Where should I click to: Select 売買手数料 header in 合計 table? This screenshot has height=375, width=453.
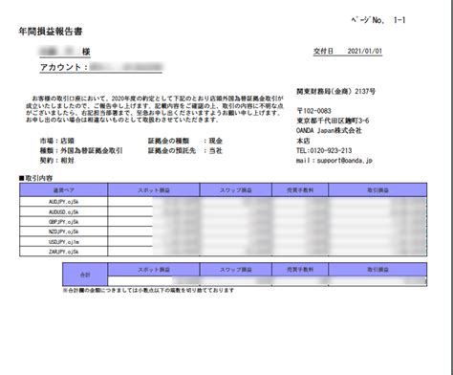(x=300, y=270)
